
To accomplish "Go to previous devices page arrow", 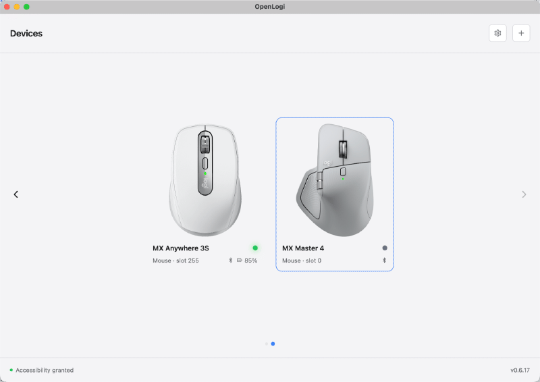I will [x=16, y=194].
